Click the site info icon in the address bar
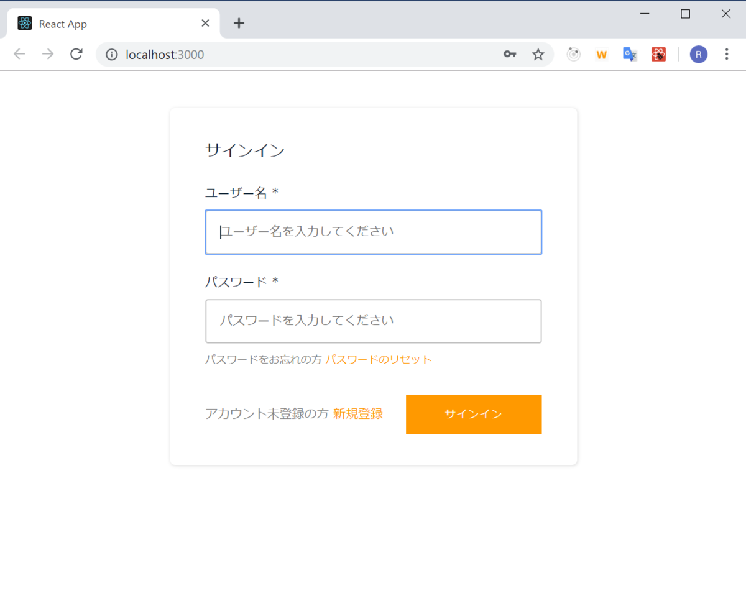 point(112,55)
